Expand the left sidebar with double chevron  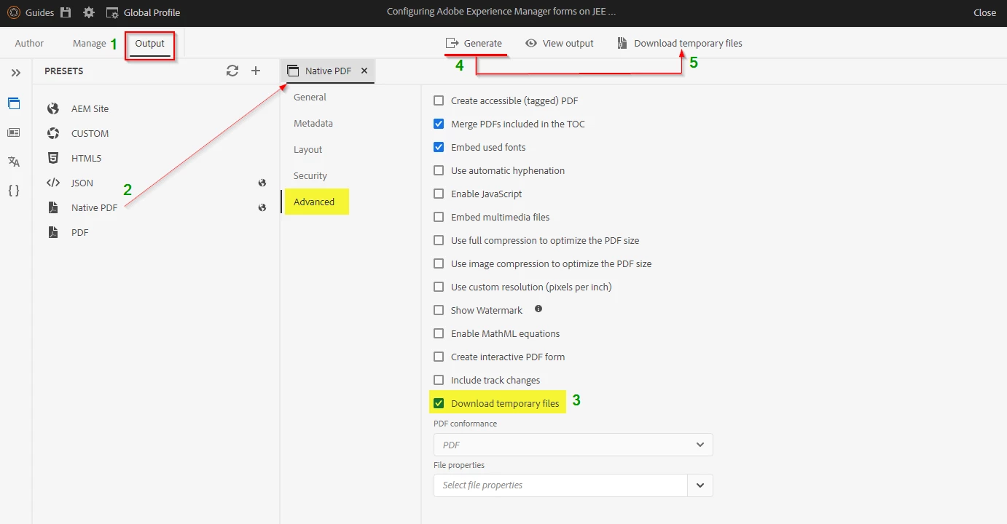point(15,73)
